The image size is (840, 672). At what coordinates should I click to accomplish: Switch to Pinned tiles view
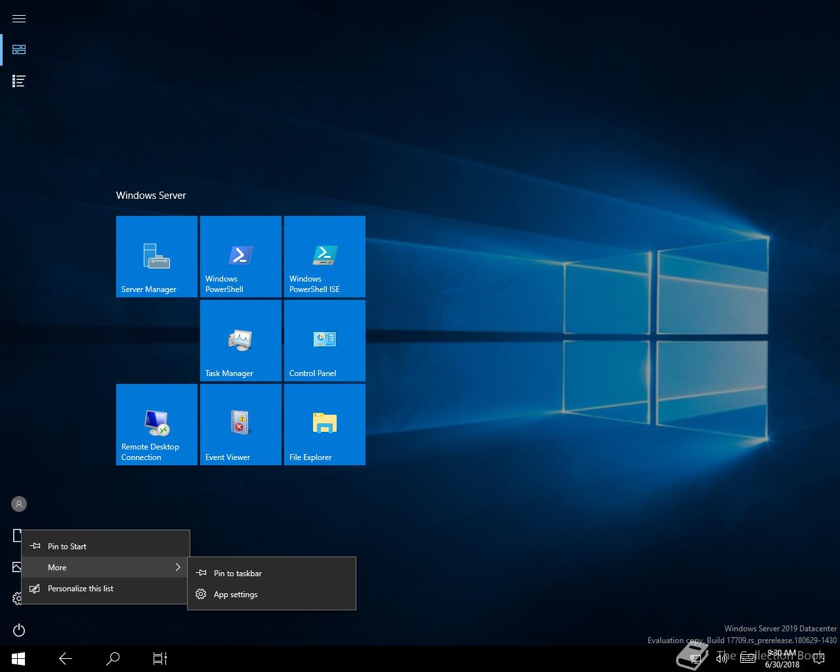tap(19, 50)
